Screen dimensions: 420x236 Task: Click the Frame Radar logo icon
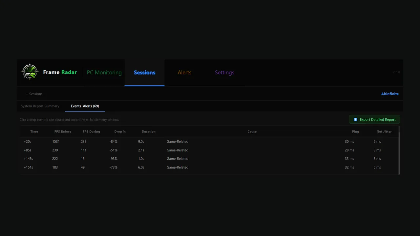pos(30,72)
